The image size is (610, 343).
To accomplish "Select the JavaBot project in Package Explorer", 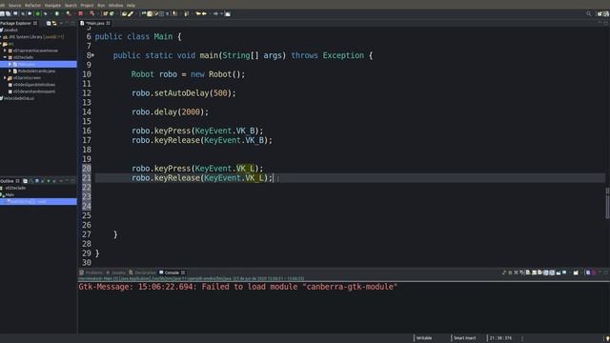I will (x=10, y=30).
